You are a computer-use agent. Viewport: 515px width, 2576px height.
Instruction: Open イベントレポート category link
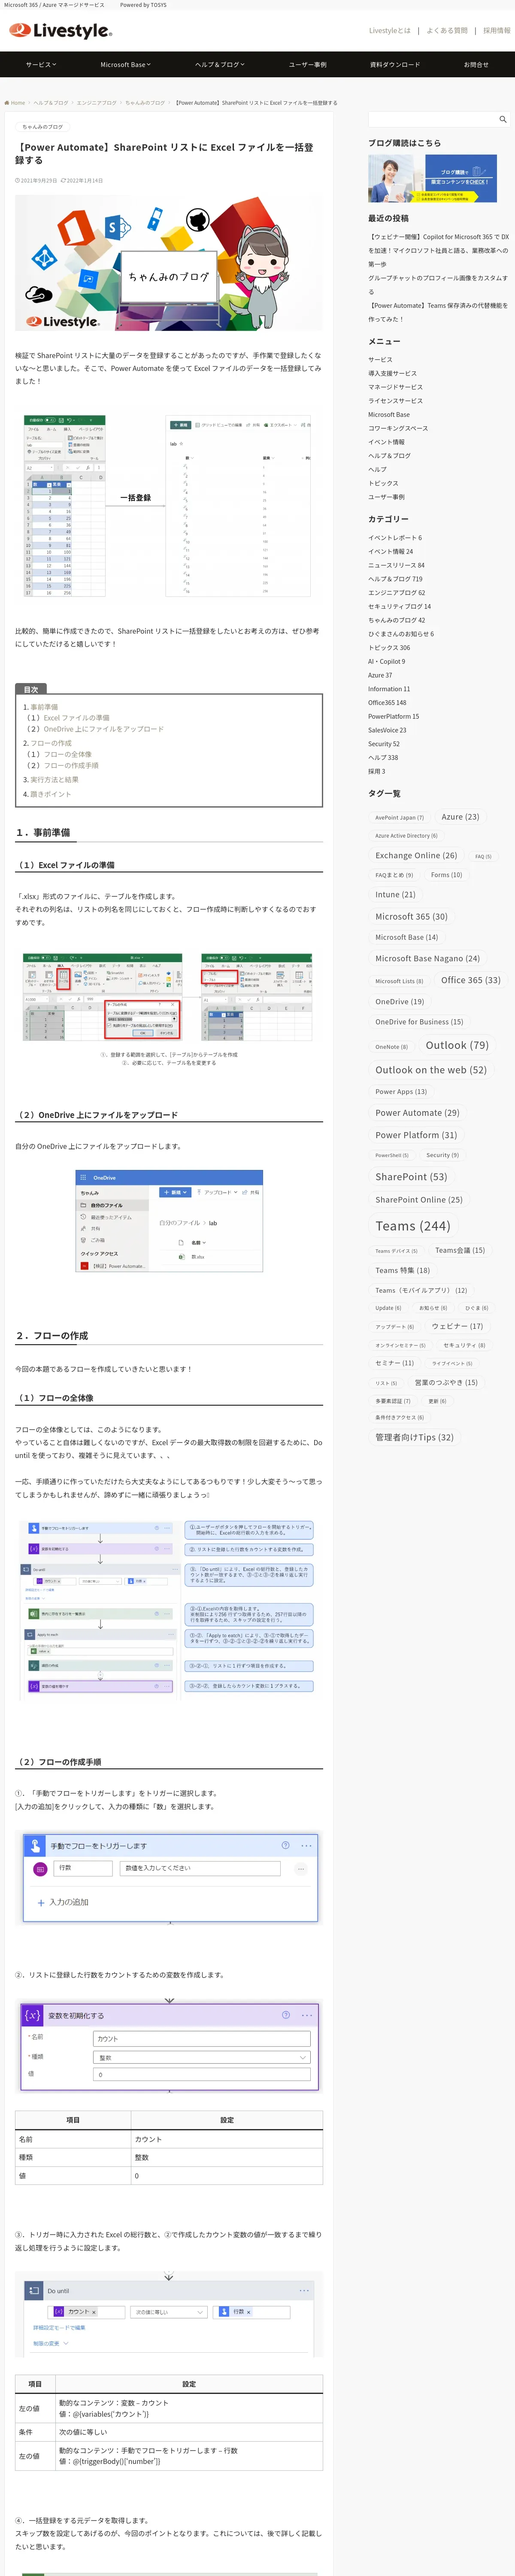(x=395, y=537)
